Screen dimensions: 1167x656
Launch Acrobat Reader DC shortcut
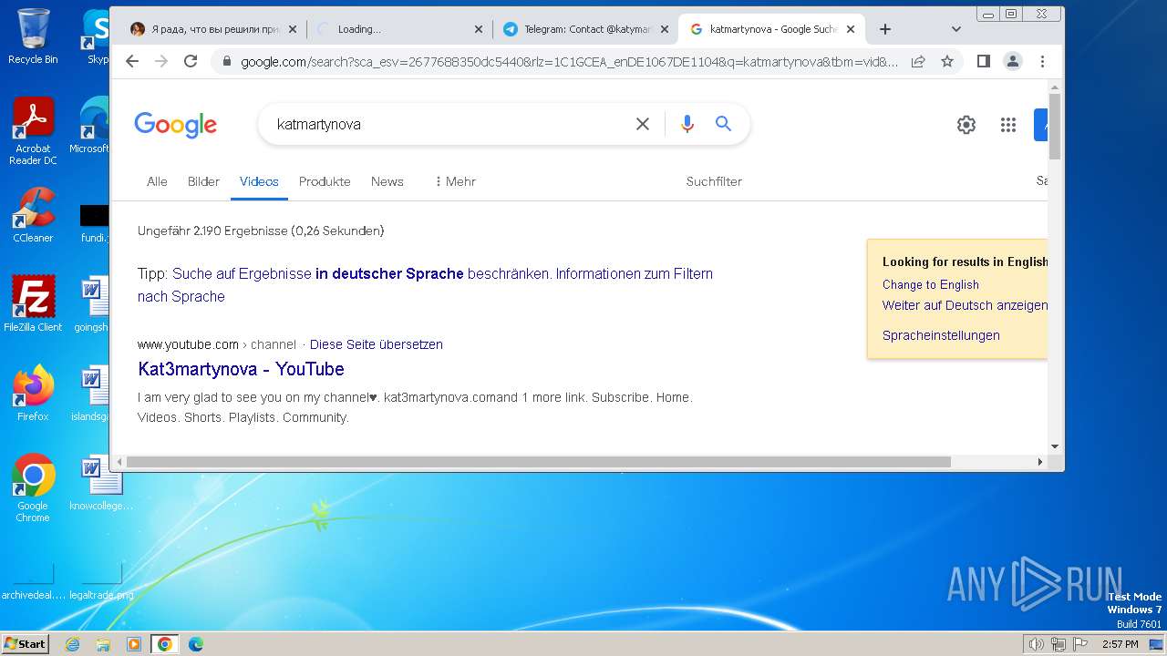click(x=33, y=131)
